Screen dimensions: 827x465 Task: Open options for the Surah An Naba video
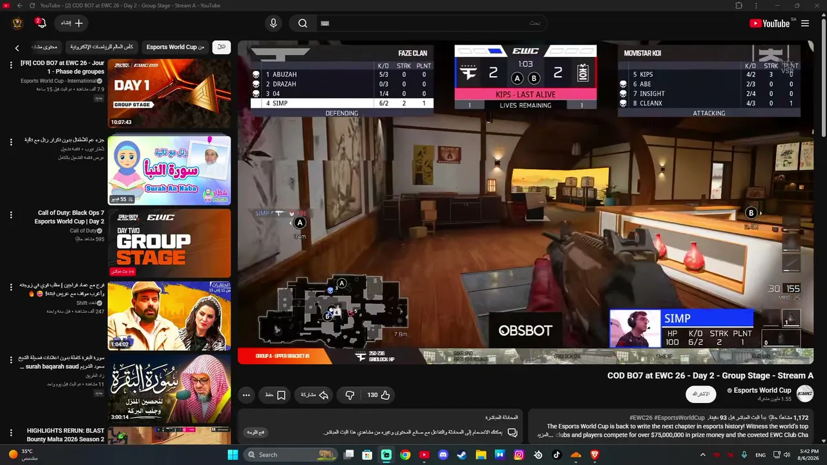pyautogui.click(x=11, y=142)
